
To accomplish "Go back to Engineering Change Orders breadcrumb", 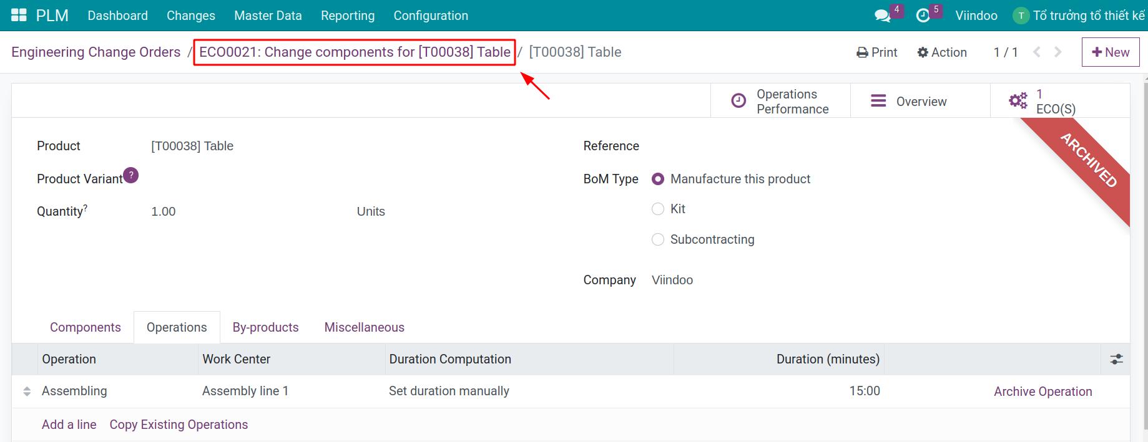I will click(x=96, y=52).
